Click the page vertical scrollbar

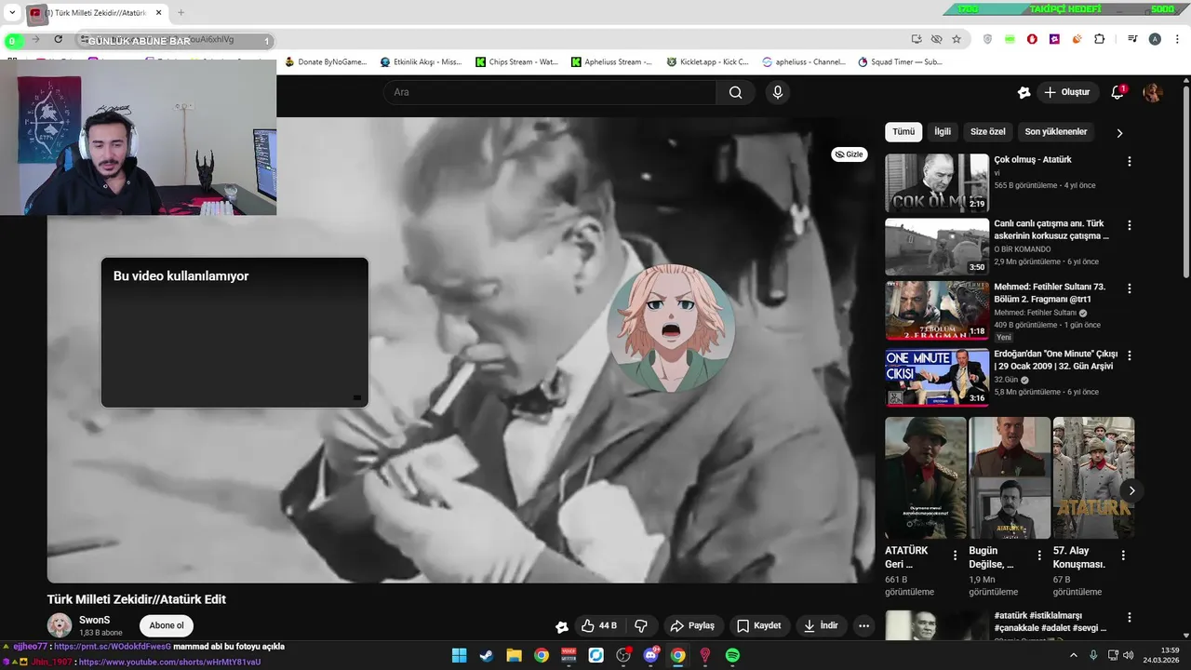click(x=1185, y=181)
